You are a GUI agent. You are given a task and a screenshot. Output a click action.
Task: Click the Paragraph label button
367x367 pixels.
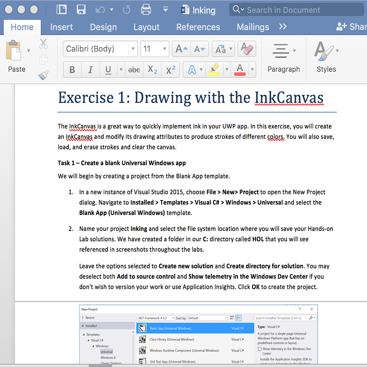[284, 69]
